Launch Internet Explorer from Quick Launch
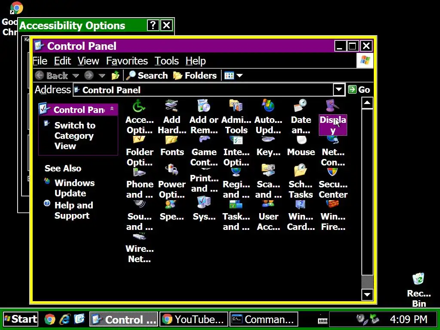 pyautogui.click(x=65, y=319)
